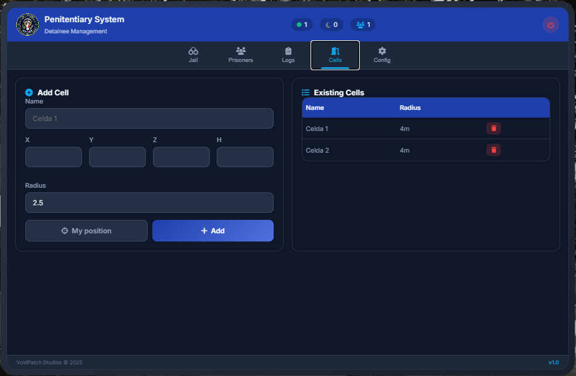Click the H heading input field
The height and width of the screenshot is (376, 576).
[x=245, y=157]
